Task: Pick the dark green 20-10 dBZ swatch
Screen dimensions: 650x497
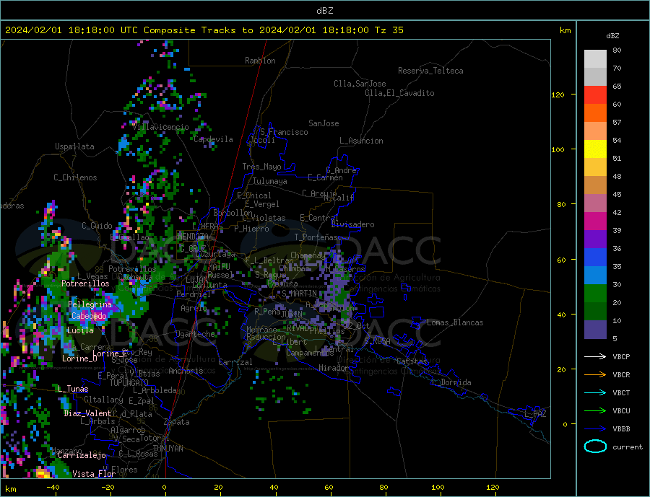Action: [595, 312]
